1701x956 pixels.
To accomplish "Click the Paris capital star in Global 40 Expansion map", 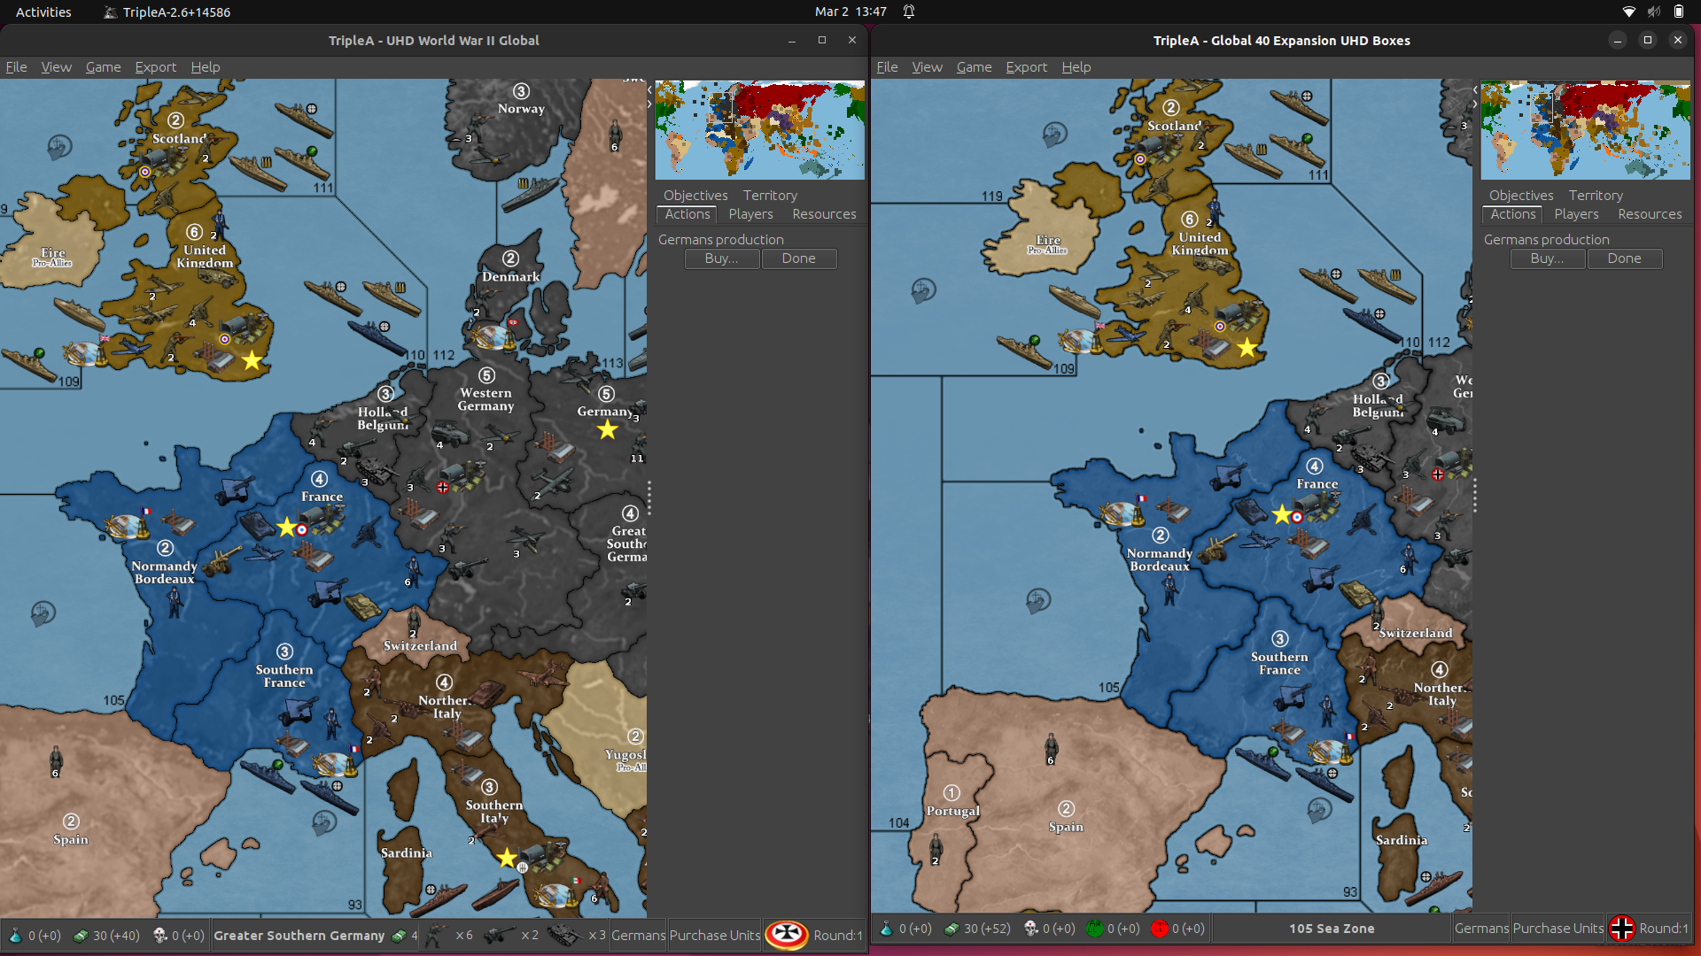I will pos(1282,514).
